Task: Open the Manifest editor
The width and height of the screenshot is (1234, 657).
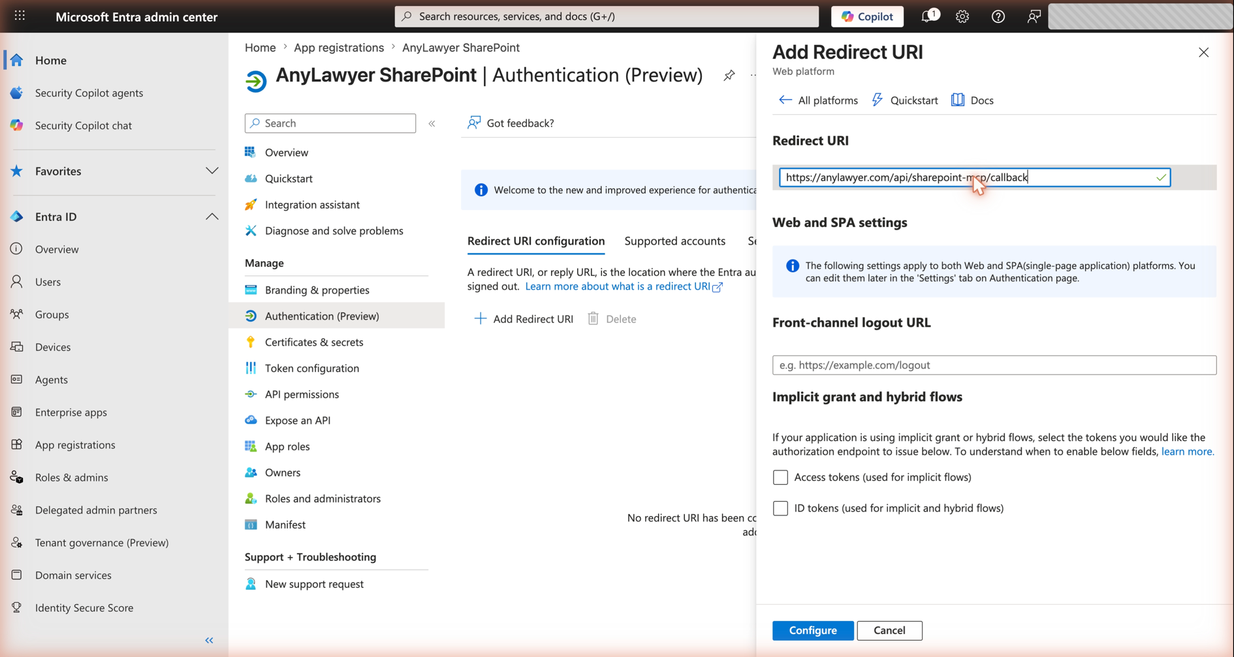Action: [x=285, y=525]
